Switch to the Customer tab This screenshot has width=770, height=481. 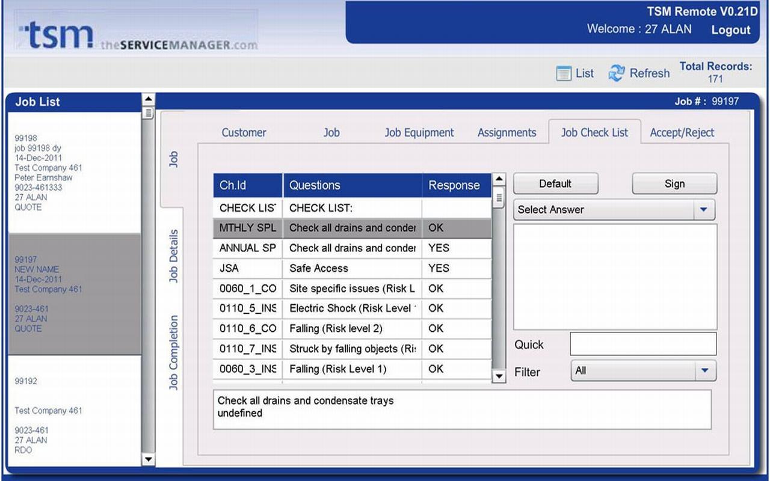(x=244, y=133)
